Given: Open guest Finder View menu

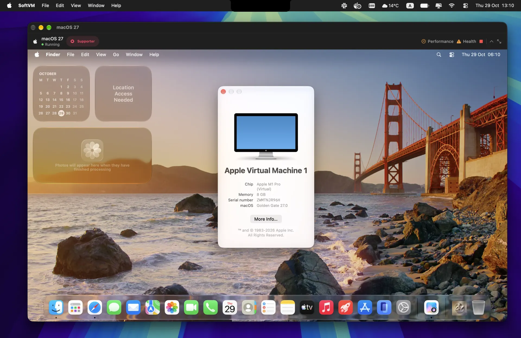Looking at the screenshot, I should tap(101, 54).
